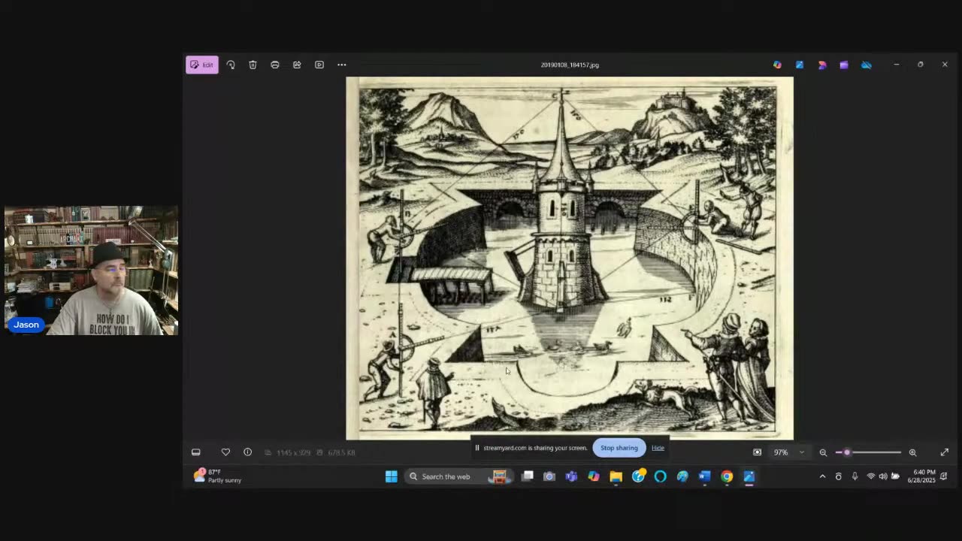Expand the hidden system tray icons chevron

(822, 476)
